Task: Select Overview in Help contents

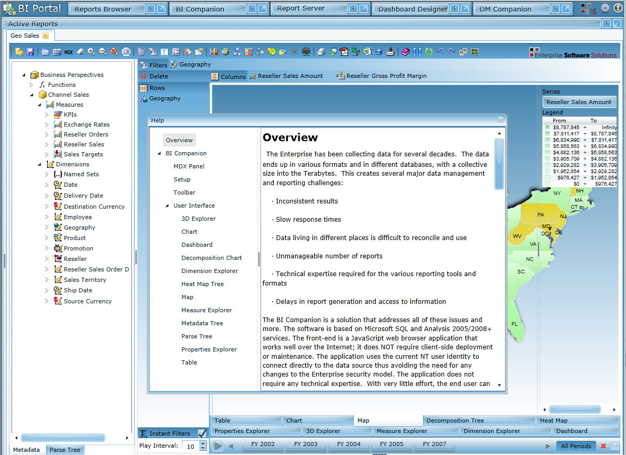Action: 179,140
